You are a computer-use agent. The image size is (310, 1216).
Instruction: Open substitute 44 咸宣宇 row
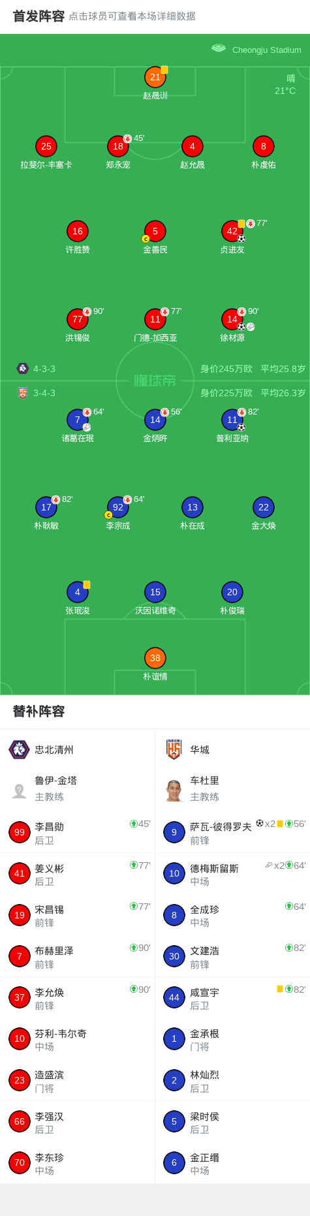(232, 997)
